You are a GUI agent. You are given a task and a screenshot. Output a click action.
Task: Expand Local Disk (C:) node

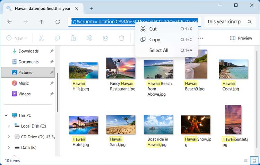click(9, 126)
